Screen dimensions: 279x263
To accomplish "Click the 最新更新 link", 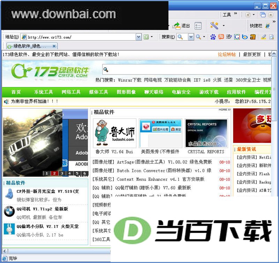I will (252, 54).
